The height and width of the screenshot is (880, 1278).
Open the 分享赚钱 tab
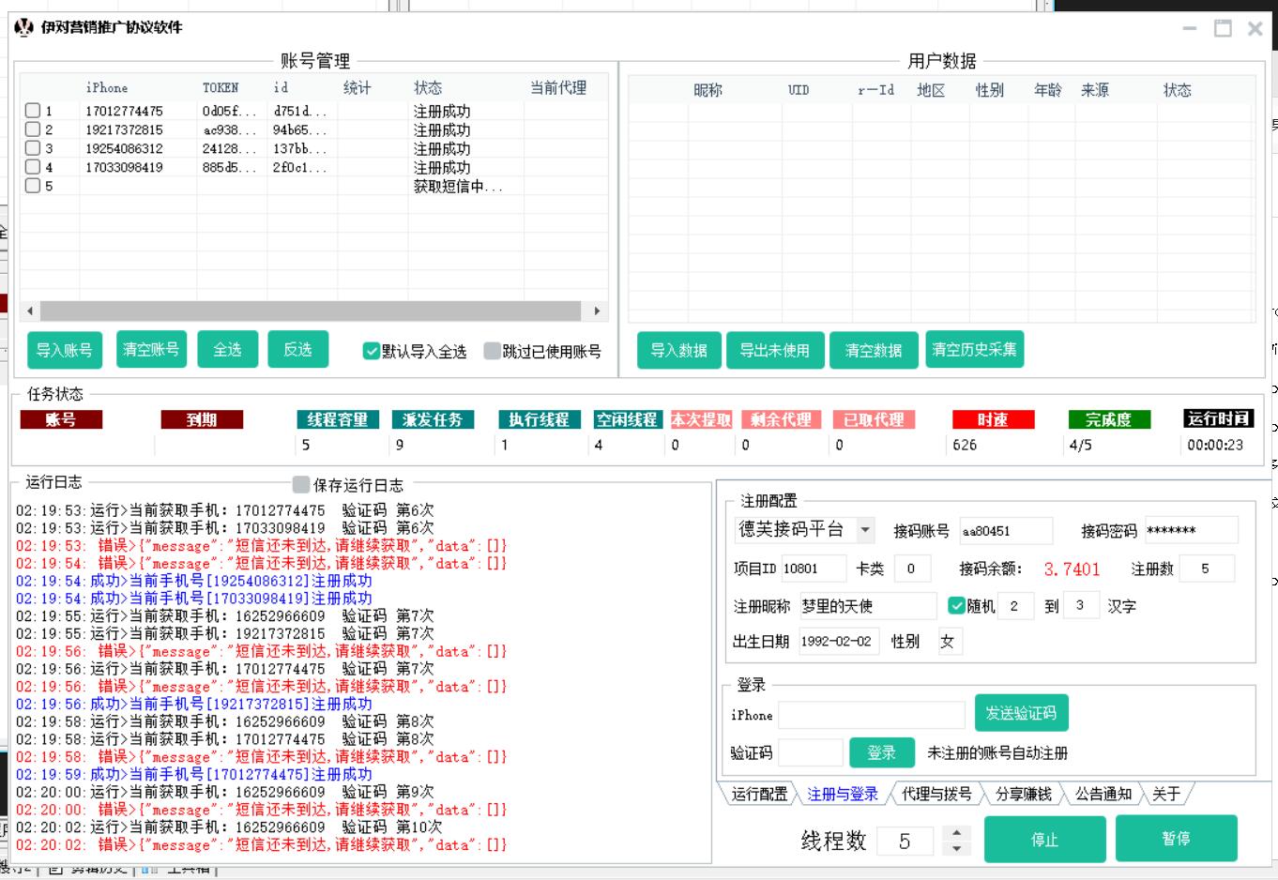pyautogui.click(x=1023, y=795)
